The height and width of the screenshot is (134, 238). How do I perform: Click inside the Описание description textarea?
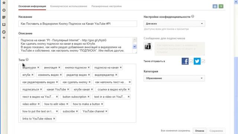(x=75, y=45)
